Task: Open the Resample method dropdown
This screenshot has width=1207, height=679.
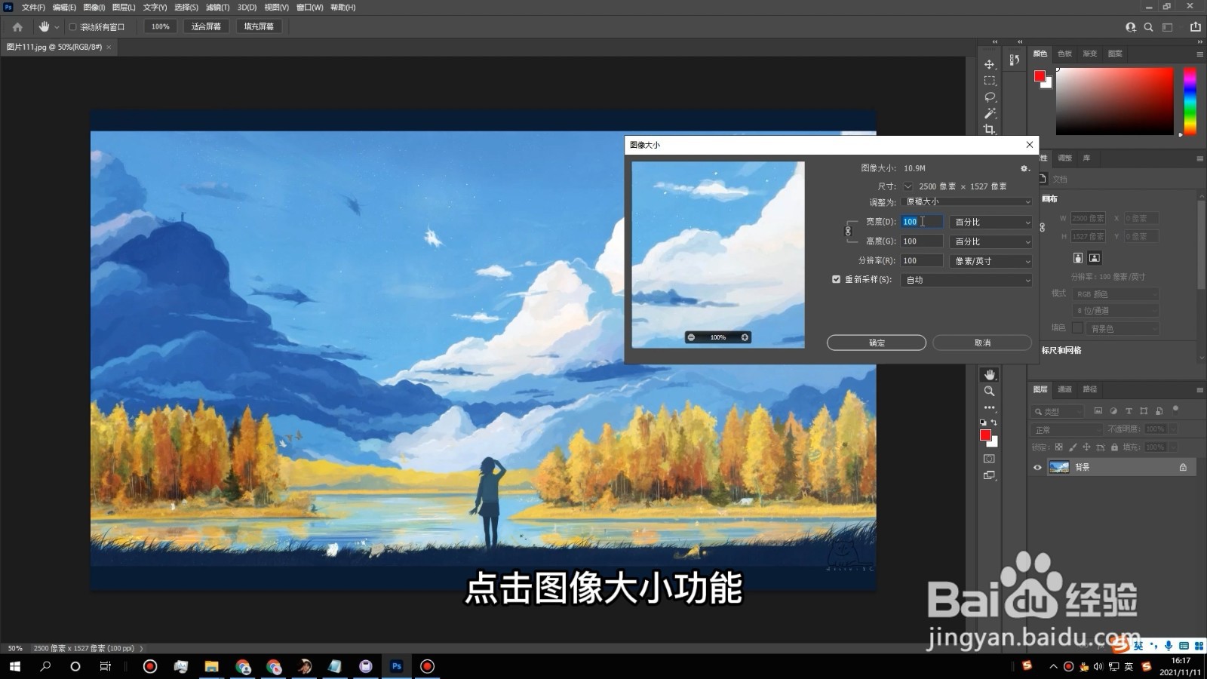Action: click(x=966, y=280)
